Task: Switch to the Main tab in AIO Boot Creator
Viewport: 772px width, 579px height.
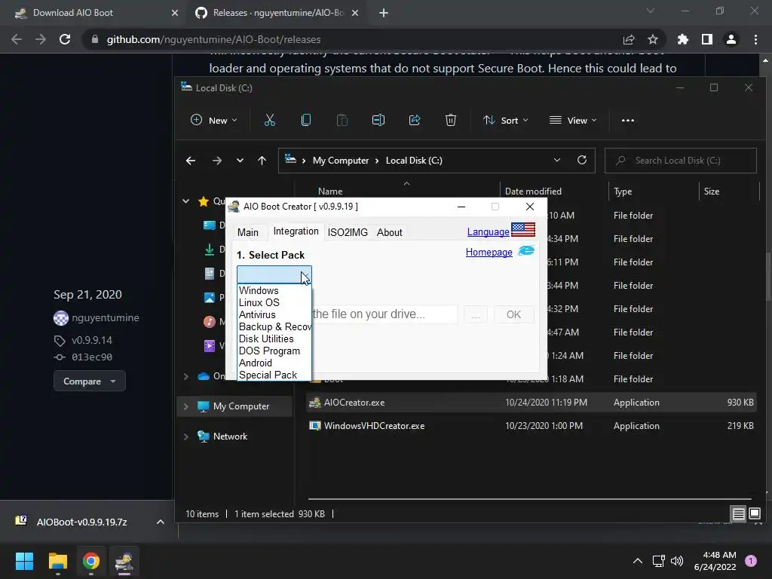Action: [247, 232]
